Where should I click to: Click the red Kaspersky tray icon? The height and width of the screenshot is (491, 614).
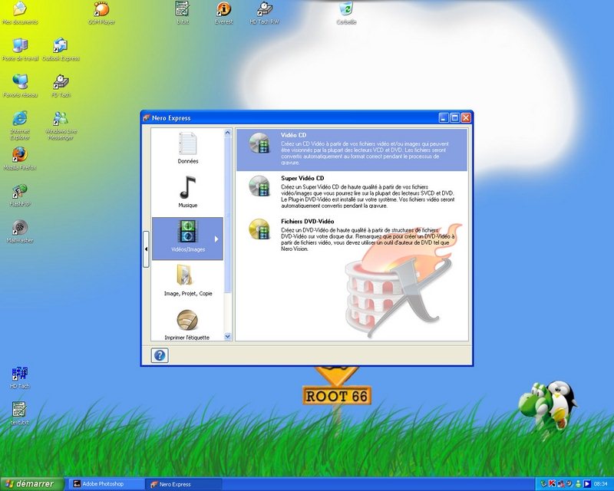click(x=552, y=484)
